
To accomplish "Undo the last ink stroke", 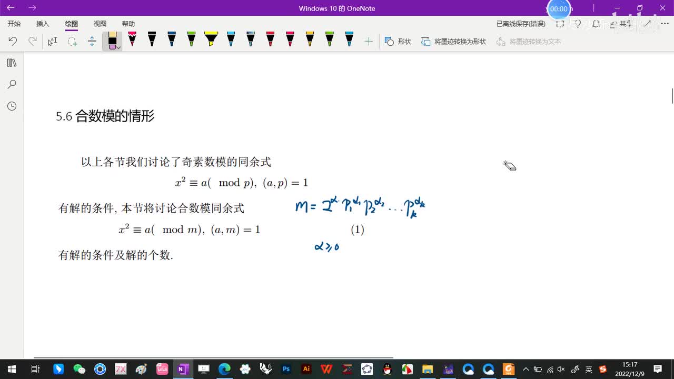I will click(x=13, y=41).
